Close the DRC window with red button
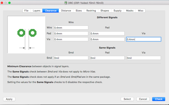This screenshot has width=169, height=105. pos(2,3)
